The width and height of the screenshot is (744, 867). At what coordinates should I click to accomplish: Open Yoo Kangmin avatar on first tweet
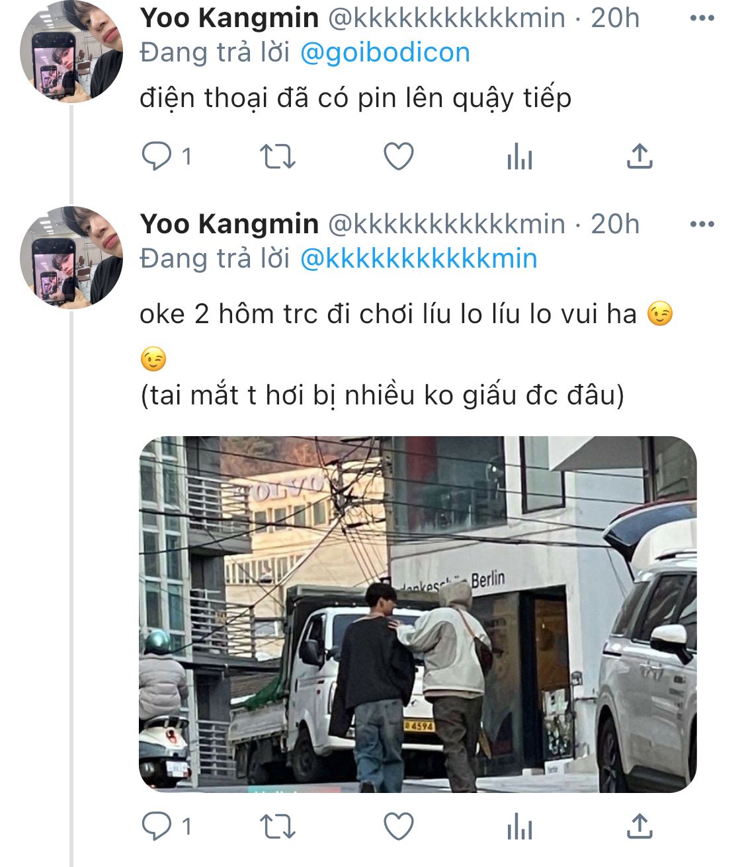(71, 52)
